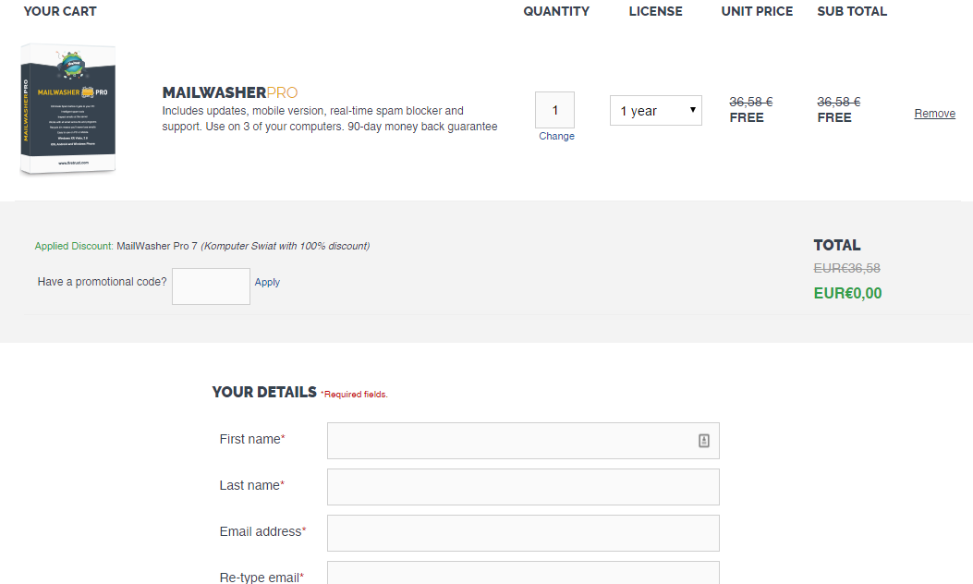Click the contact autofill icon in First name
The image size is (973, 584).
coord(703,441)
